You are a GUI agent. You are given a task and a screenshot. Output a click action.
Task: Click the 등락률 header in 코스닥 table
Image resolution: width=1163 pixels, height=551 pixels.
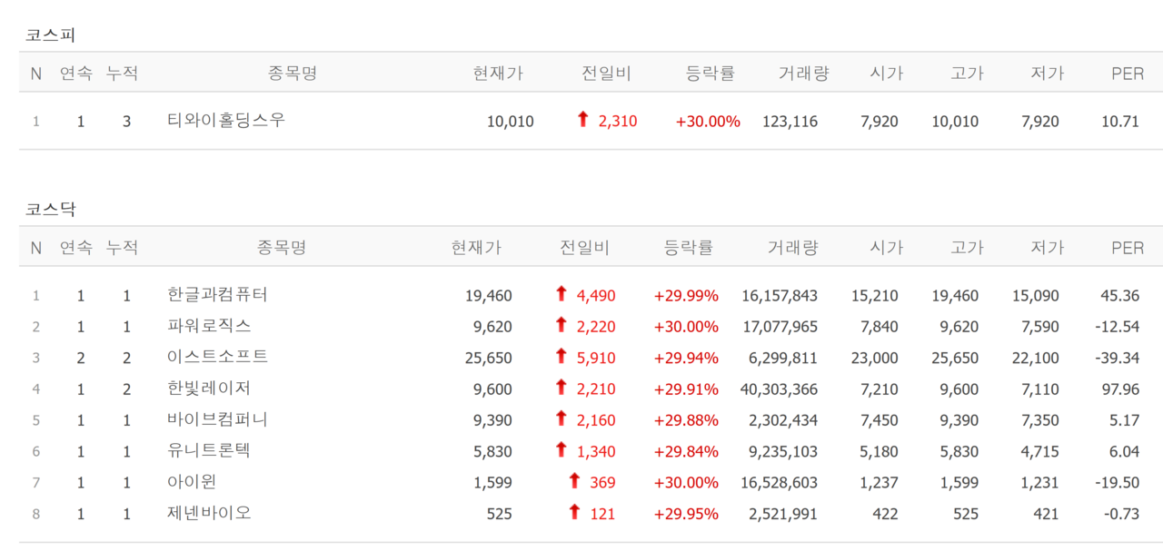[689, 247]
